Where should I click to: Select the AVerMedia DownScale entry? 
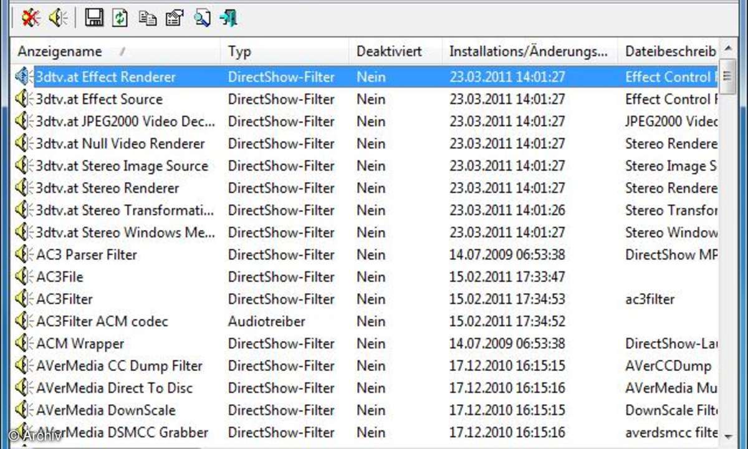(106, 410)
